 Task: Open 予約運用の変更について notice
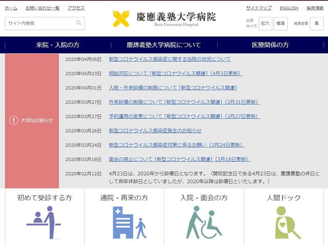[x=184, y=116]
